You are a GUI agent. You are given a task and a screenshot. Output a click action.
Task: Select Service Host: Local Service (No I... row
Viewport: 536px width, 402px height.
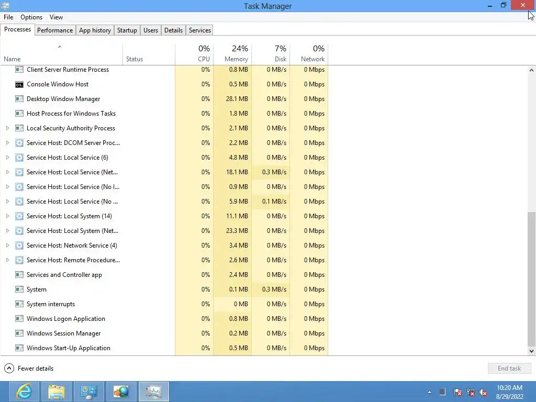pyautogui.click(x=164, y=187)
